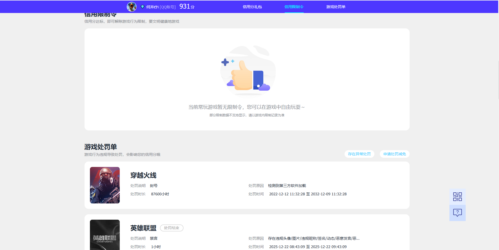
Task: Open the help question-mark icon
Action: [457, 213]
